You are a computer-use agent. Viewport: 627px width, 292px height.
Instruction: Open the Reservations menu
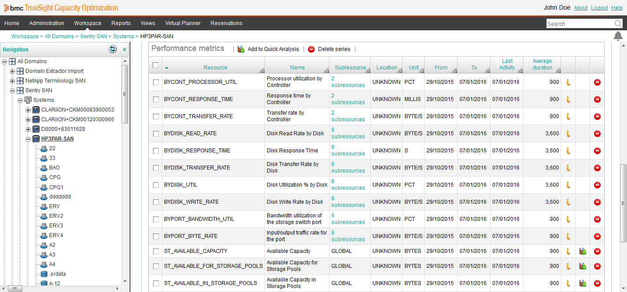pyautogui.click(x=226, y=23)
